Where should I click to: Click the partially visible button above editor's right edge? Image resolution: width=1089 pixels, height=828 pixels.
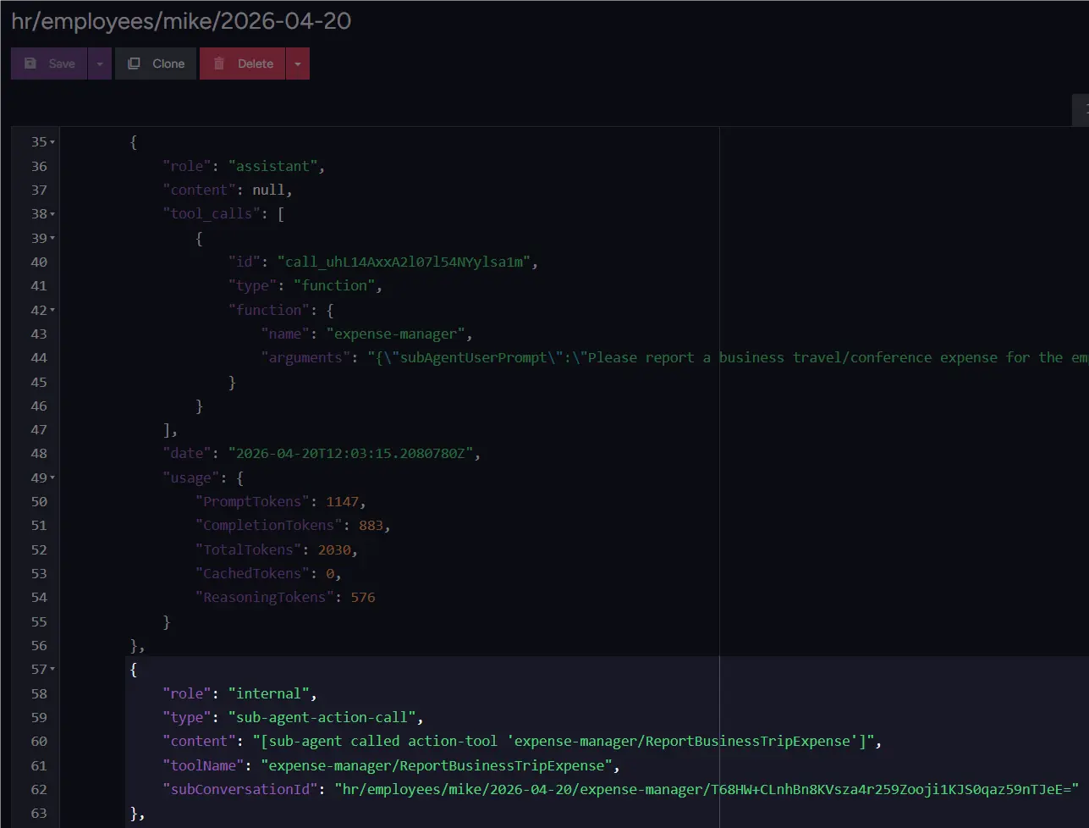pos(1081,109)
